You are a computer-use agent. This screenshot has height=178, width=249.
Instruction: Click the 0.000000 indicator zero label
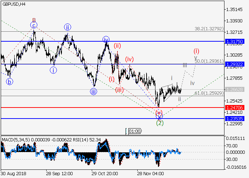(235, 152)
